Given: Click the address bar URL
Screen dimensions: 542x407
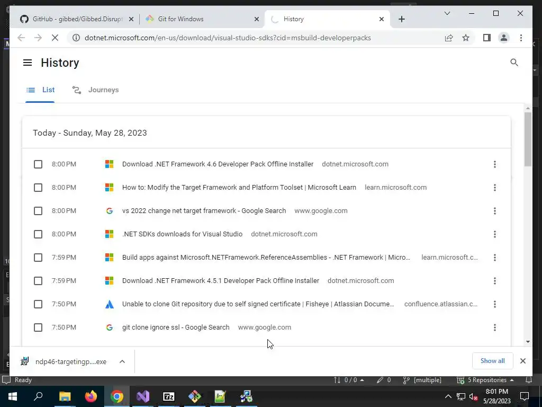Looking at the screenshot, I should click(228, 38).
